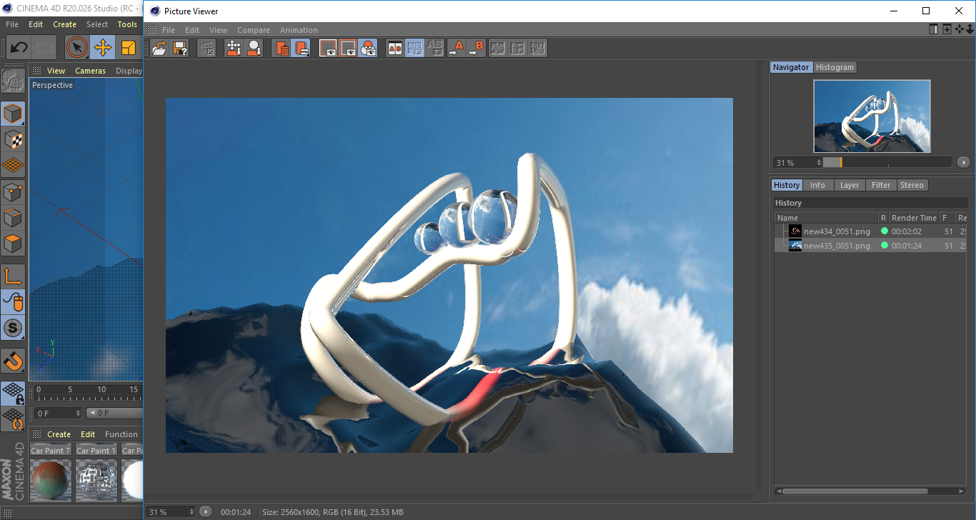Switch to the Stereo tab
The image size is (976, 520).
click(x=912, y=185)
